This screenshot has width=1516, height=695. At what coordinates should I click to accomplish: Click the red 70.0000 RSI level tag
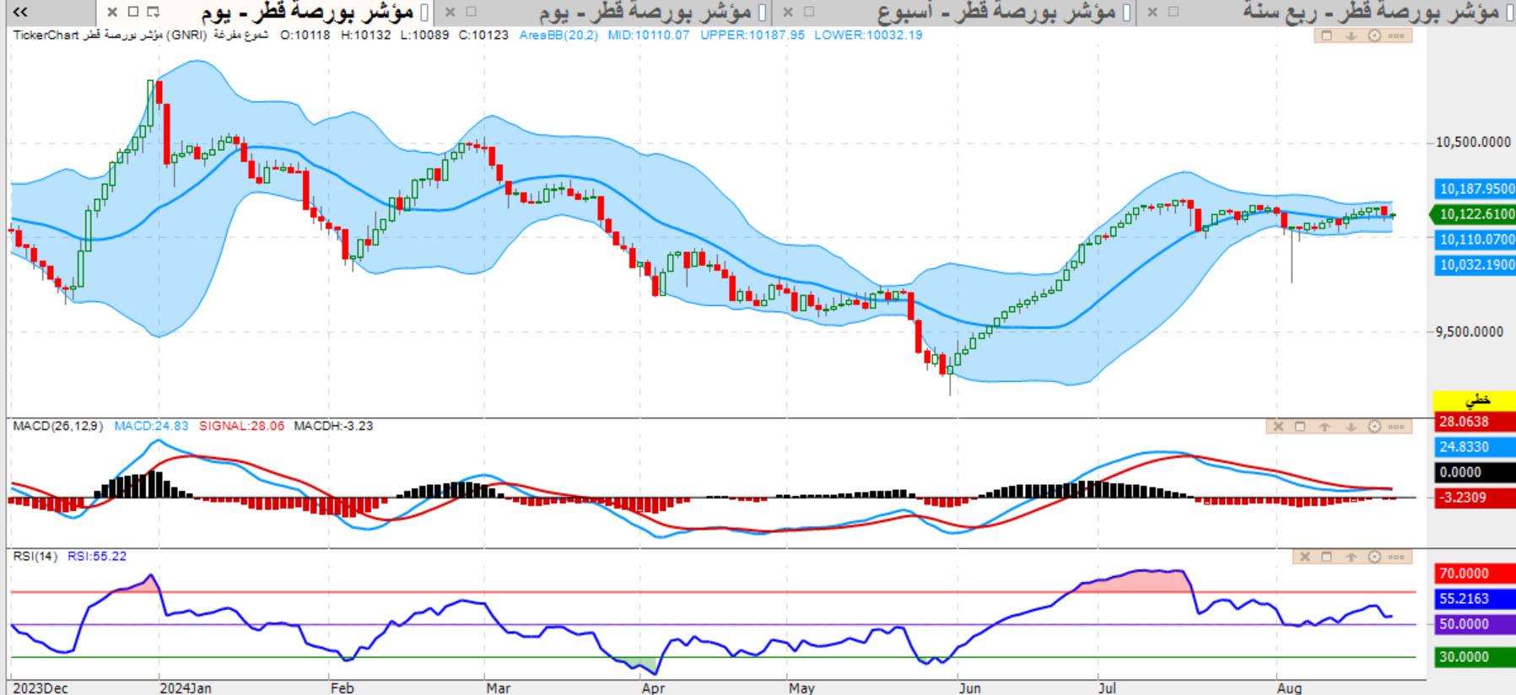1476,574
